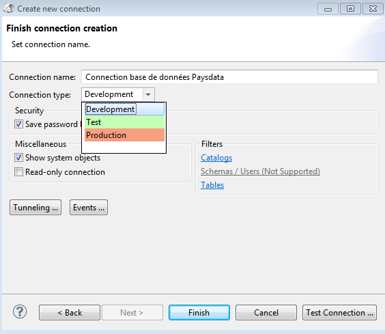Click the Test Connection button

pos(339,313)
